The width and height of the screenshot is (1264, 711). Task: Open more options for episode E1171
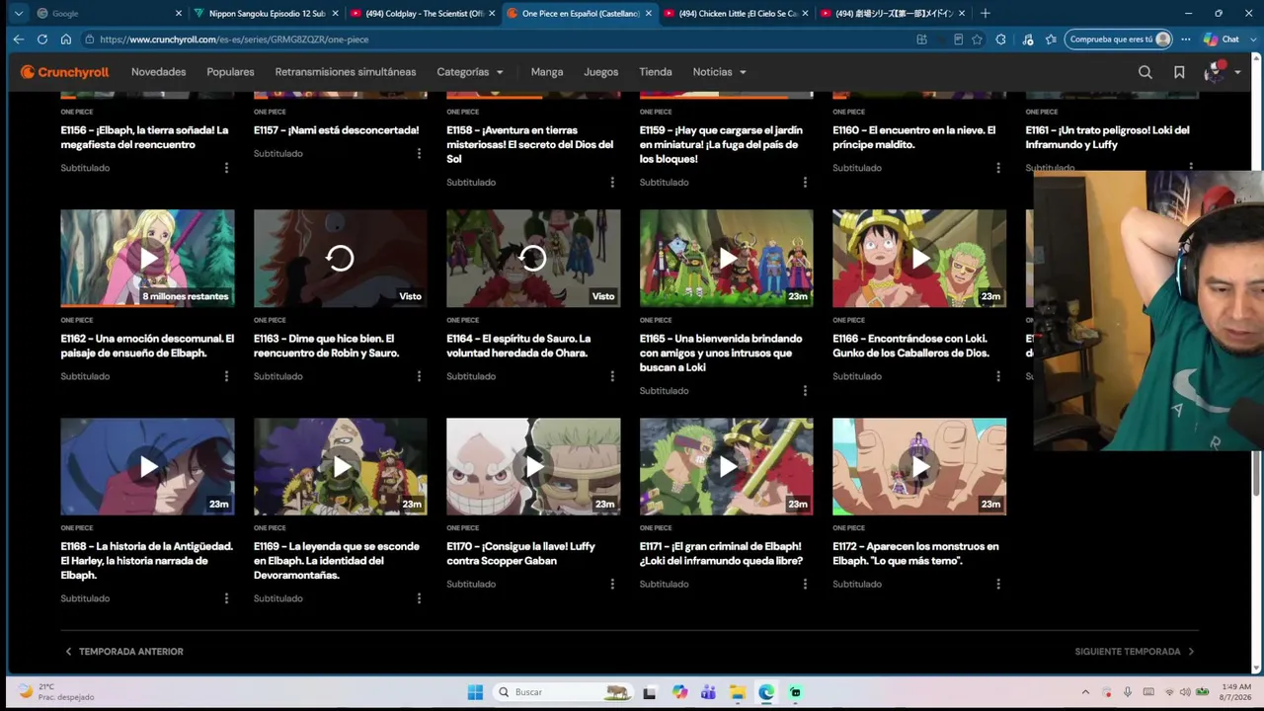tap(805, 584)
